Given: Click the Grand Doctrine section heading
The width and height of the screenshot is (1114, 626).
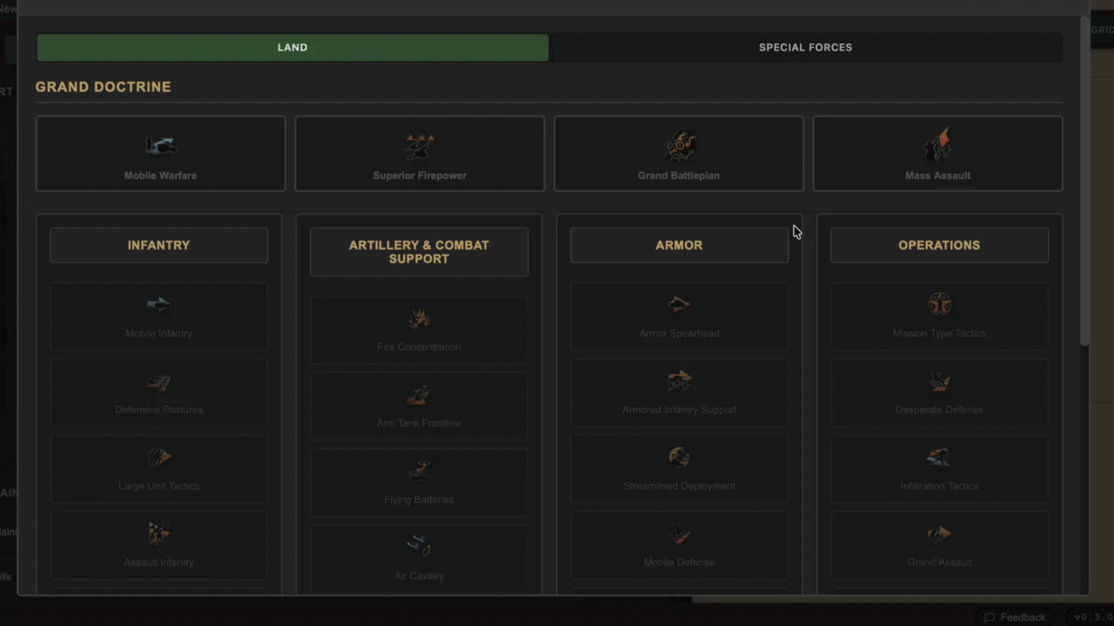Looking at the screenshot, I should coord(103,87).
